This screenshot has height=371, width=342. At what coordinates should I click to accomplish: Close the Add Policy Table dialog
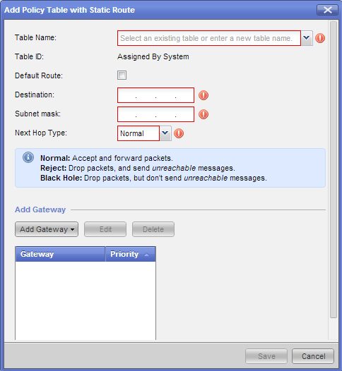[x=328, y=10]
